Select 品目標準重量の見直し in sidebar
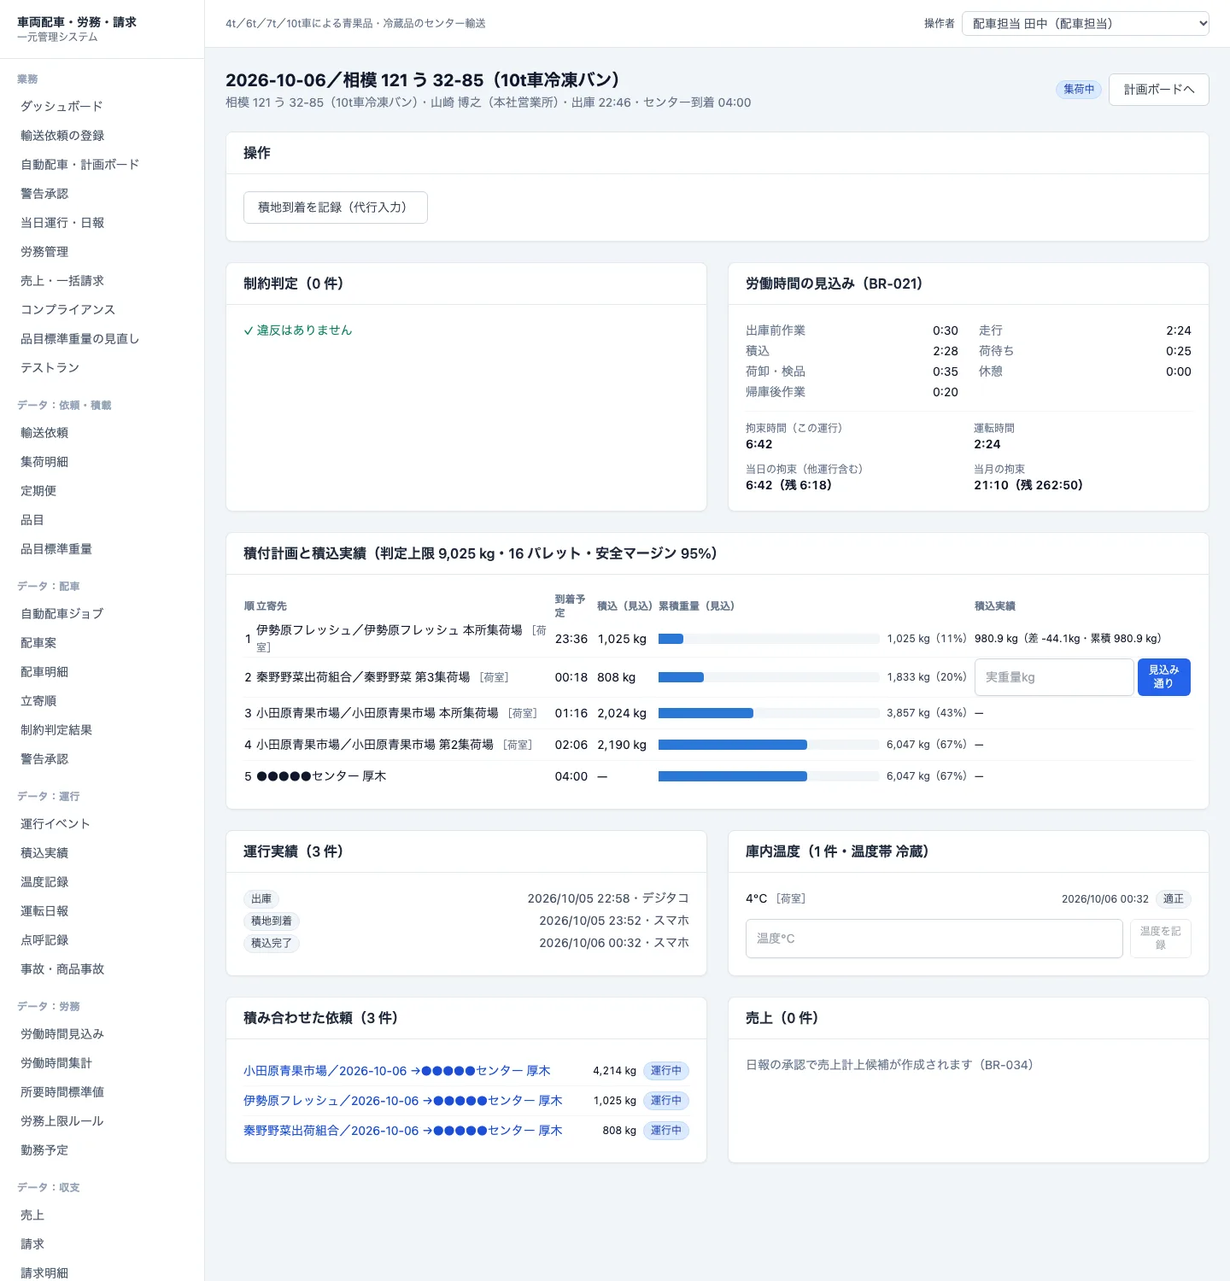 80,339
